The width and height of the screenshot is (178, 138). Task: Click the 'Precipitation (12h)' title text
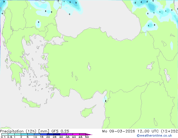[18, 131]
